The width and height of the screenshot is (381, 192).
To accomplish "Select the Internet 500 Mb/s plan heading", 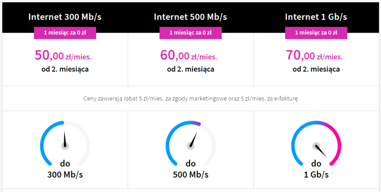I will pyautogui.click(x=190, y=17).
